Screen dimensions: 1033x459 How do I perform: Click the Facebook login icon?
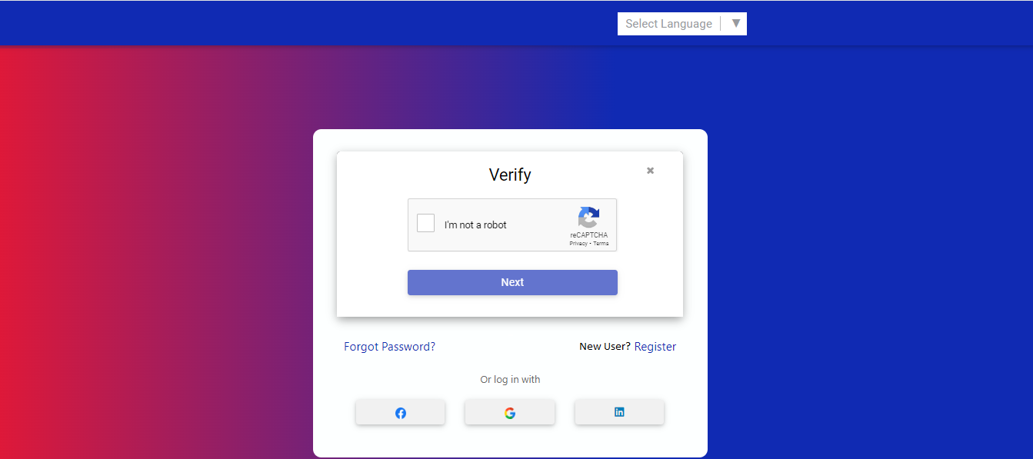tap(400, 413)
